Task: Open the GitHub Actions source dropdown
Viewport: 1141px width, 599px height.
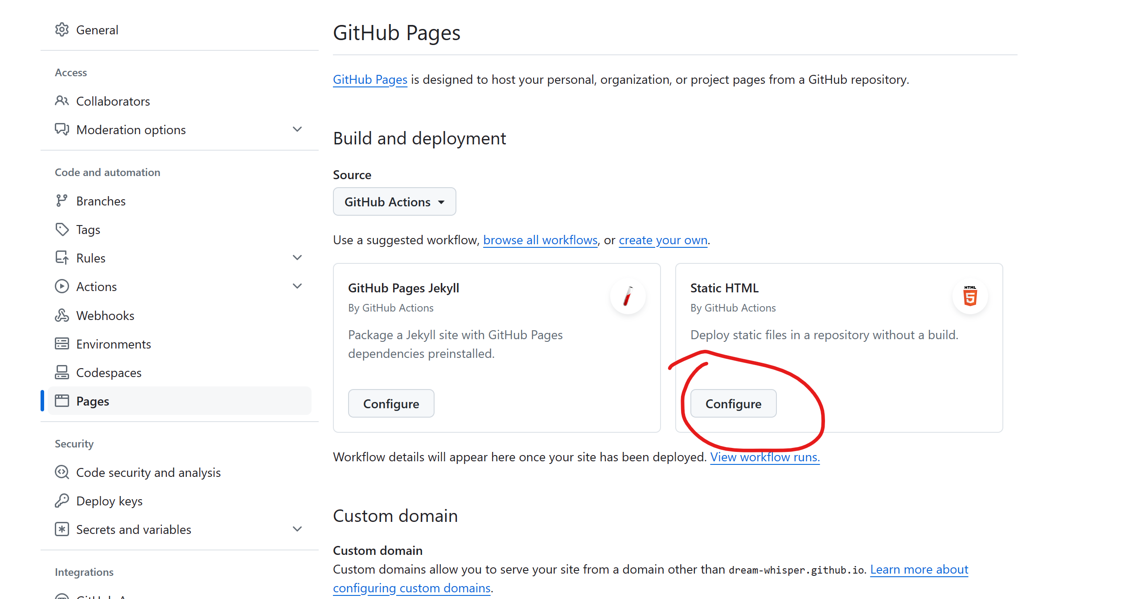Action: (394, 202)
